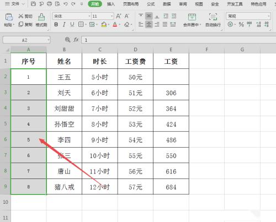The height and width of the screenshot is (222, 276).
Task: Open the font size dropdown showing 11
Action: 112,16
